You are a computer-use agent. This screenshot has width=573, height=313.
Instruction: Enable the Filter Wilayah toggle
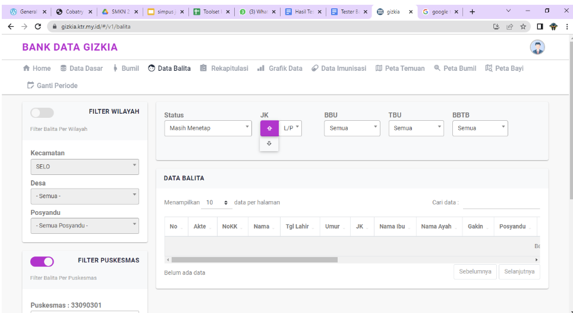point(42,112)
